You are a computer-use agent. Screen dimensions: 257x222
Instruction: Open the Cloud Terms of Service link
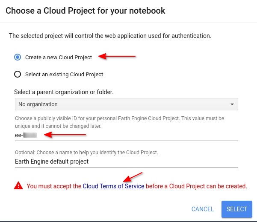click(x=113, y=186)
